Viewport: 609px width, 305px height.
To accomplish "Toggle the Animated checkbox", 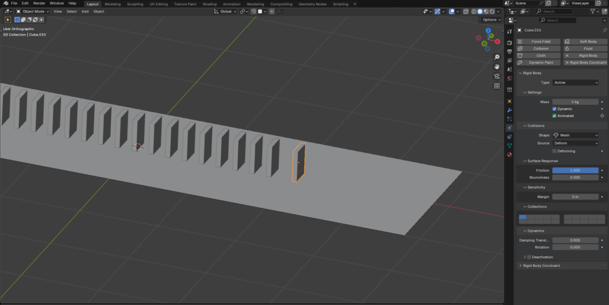I will click(554, 116).
